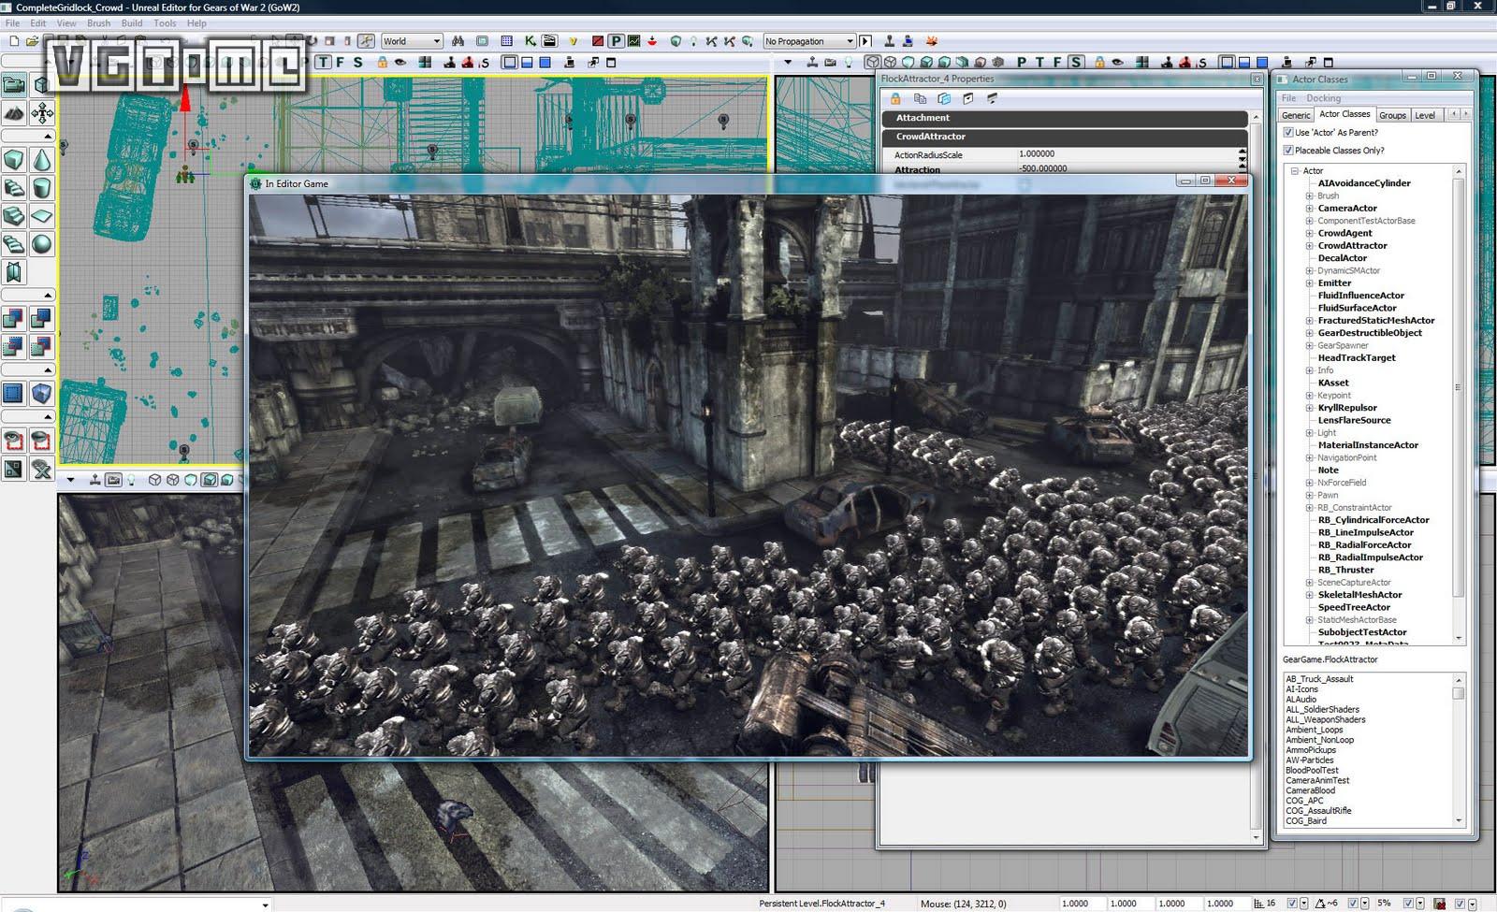The width and height of the screenshot is (1497, 912).
Task: Collapse the Actor root tree node
Action: [1296, 171]
